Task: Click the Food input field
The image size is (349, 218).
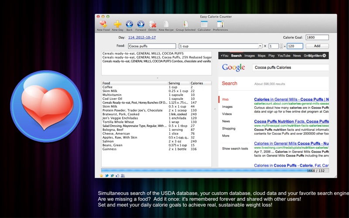Action: [152, 46]
